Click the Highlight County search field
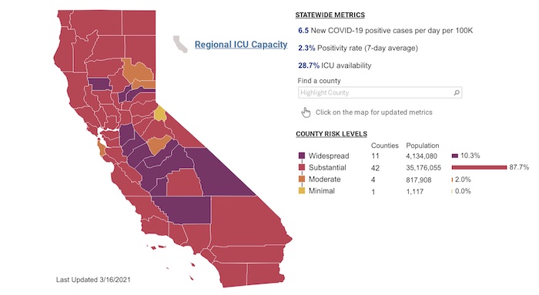The image size is (539, 295). [x=380, y=92]
